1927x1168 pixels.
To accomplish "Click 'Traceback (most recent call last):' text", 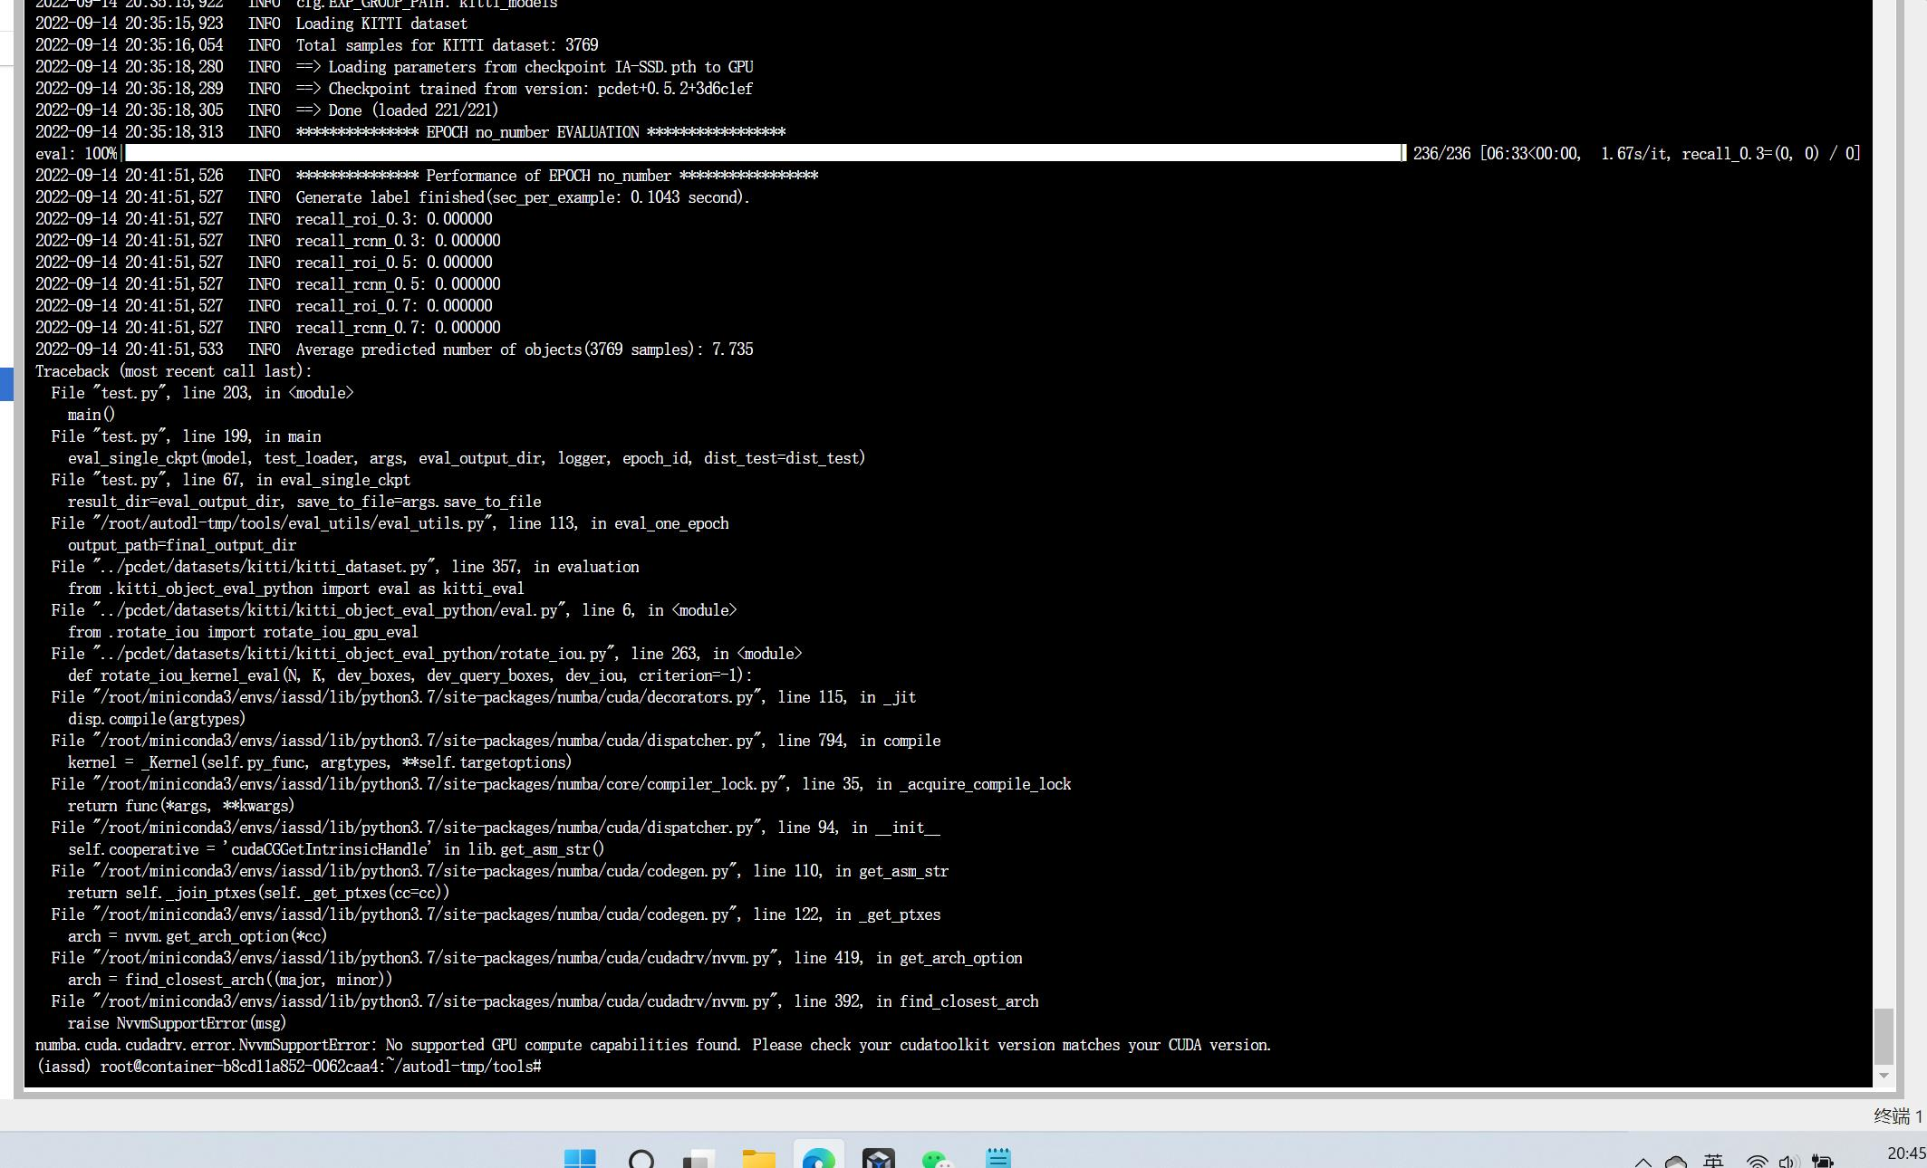I will point(173,371).
